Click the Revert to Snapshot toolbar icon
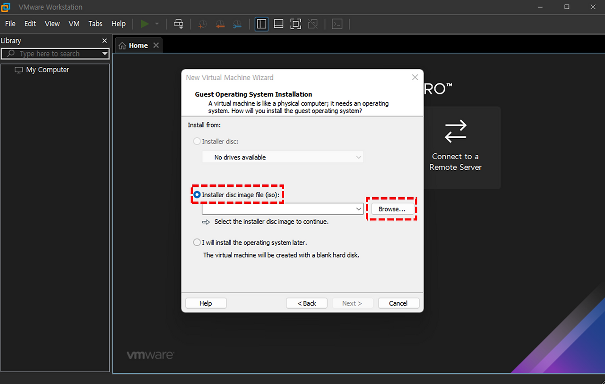This screenshot has width=605, height=384. click(220, 24)
